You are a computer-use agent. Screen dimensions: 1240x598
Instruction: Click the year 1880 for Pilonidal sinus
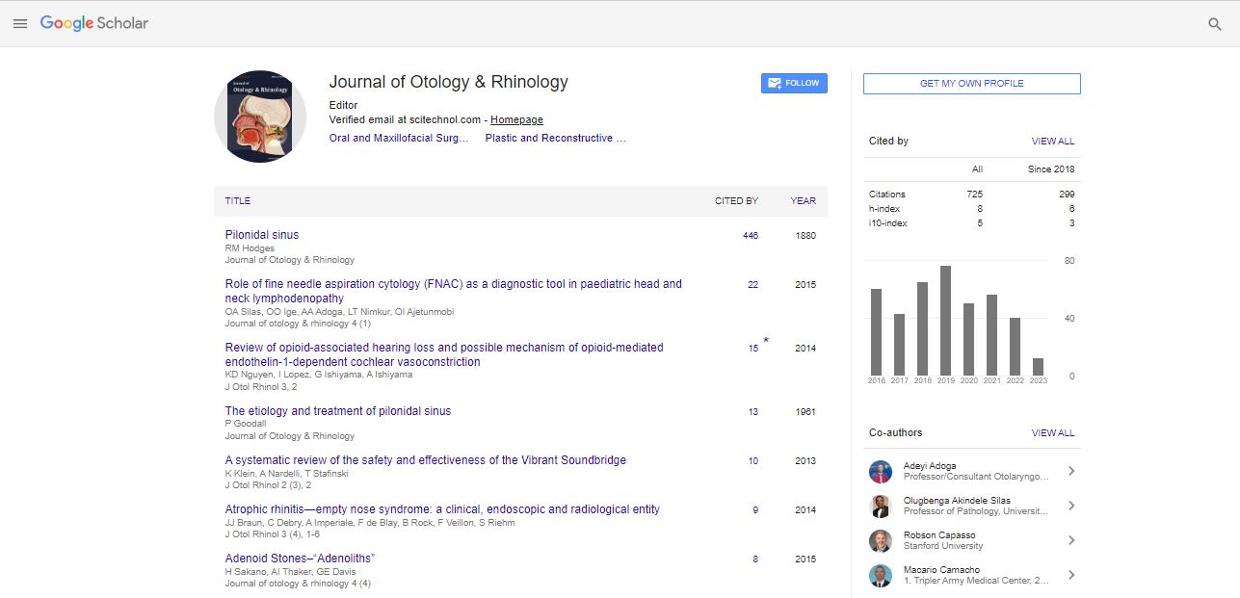click(x=805, y=236)
